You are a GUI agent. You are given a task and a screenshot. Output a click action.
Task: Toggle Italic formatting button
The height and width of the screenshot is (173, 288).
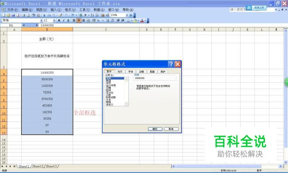[x=64, y=20]
